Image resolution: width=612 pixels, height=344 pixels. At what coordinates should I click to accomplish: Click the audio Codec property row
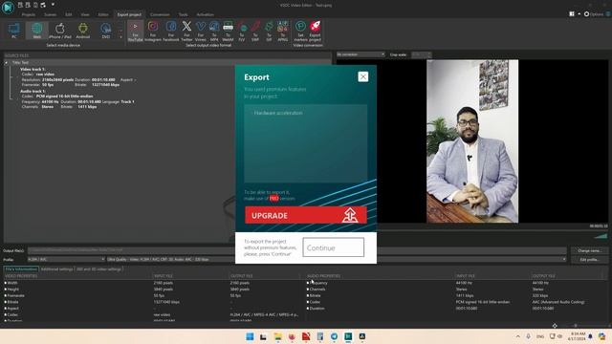457,302
